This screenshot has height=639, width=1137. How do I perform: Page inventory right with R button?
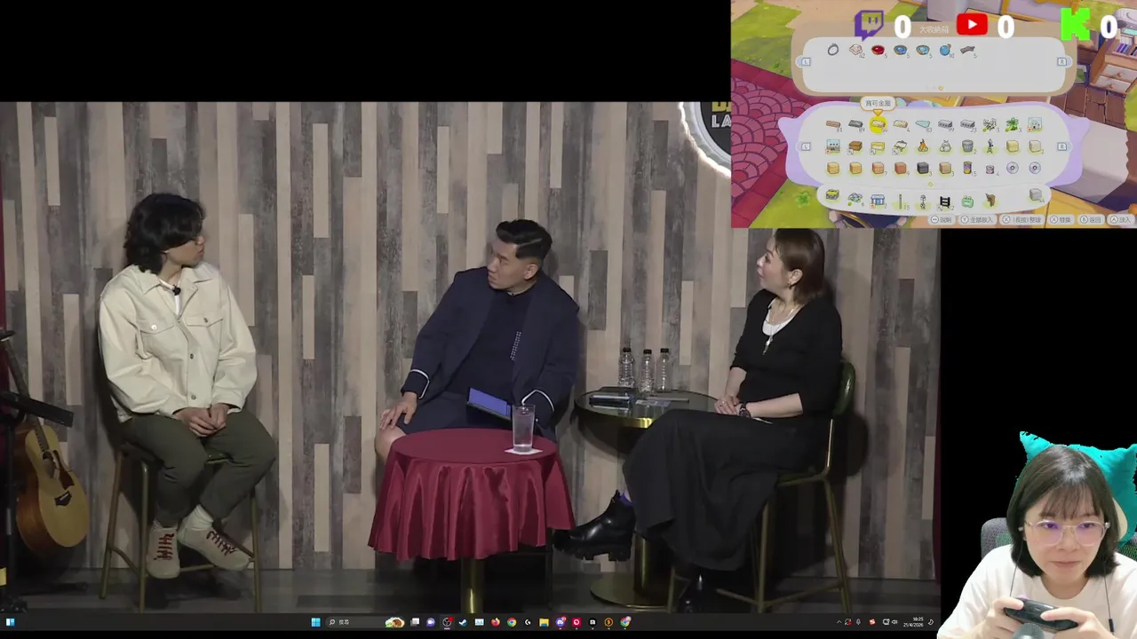[x=1062, y=146]
